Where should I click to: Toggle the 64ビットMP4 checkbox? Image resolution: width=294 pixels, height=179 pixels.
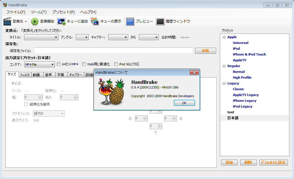point(59,64)
